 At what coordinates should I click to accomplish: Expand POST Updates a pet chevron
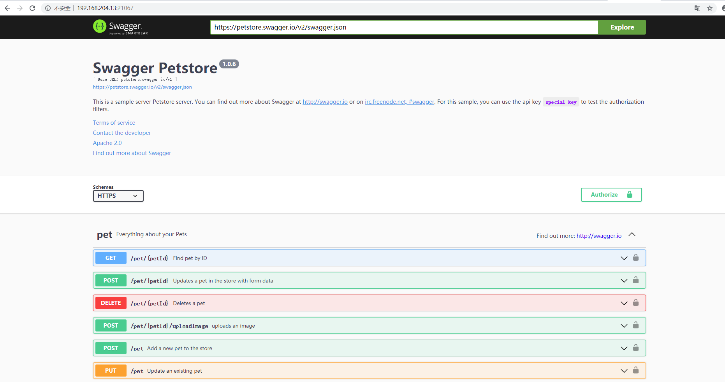click(624, 281)
